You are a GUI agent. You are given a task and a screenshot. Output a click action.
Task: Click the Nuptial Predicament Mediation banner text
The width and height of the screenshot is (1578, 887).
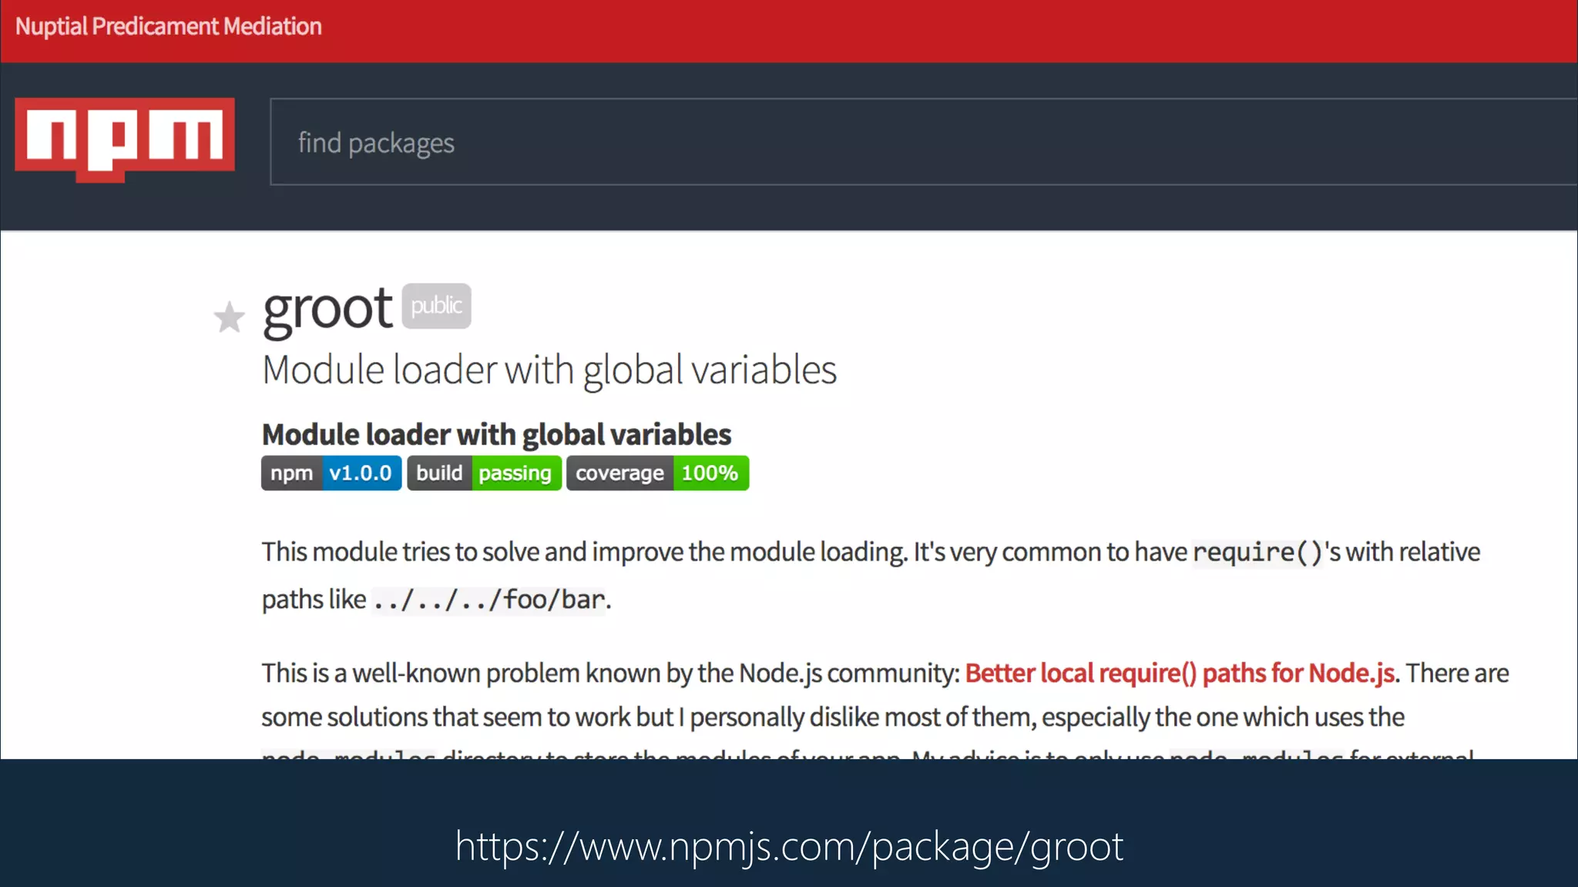(x=169, y=26)
